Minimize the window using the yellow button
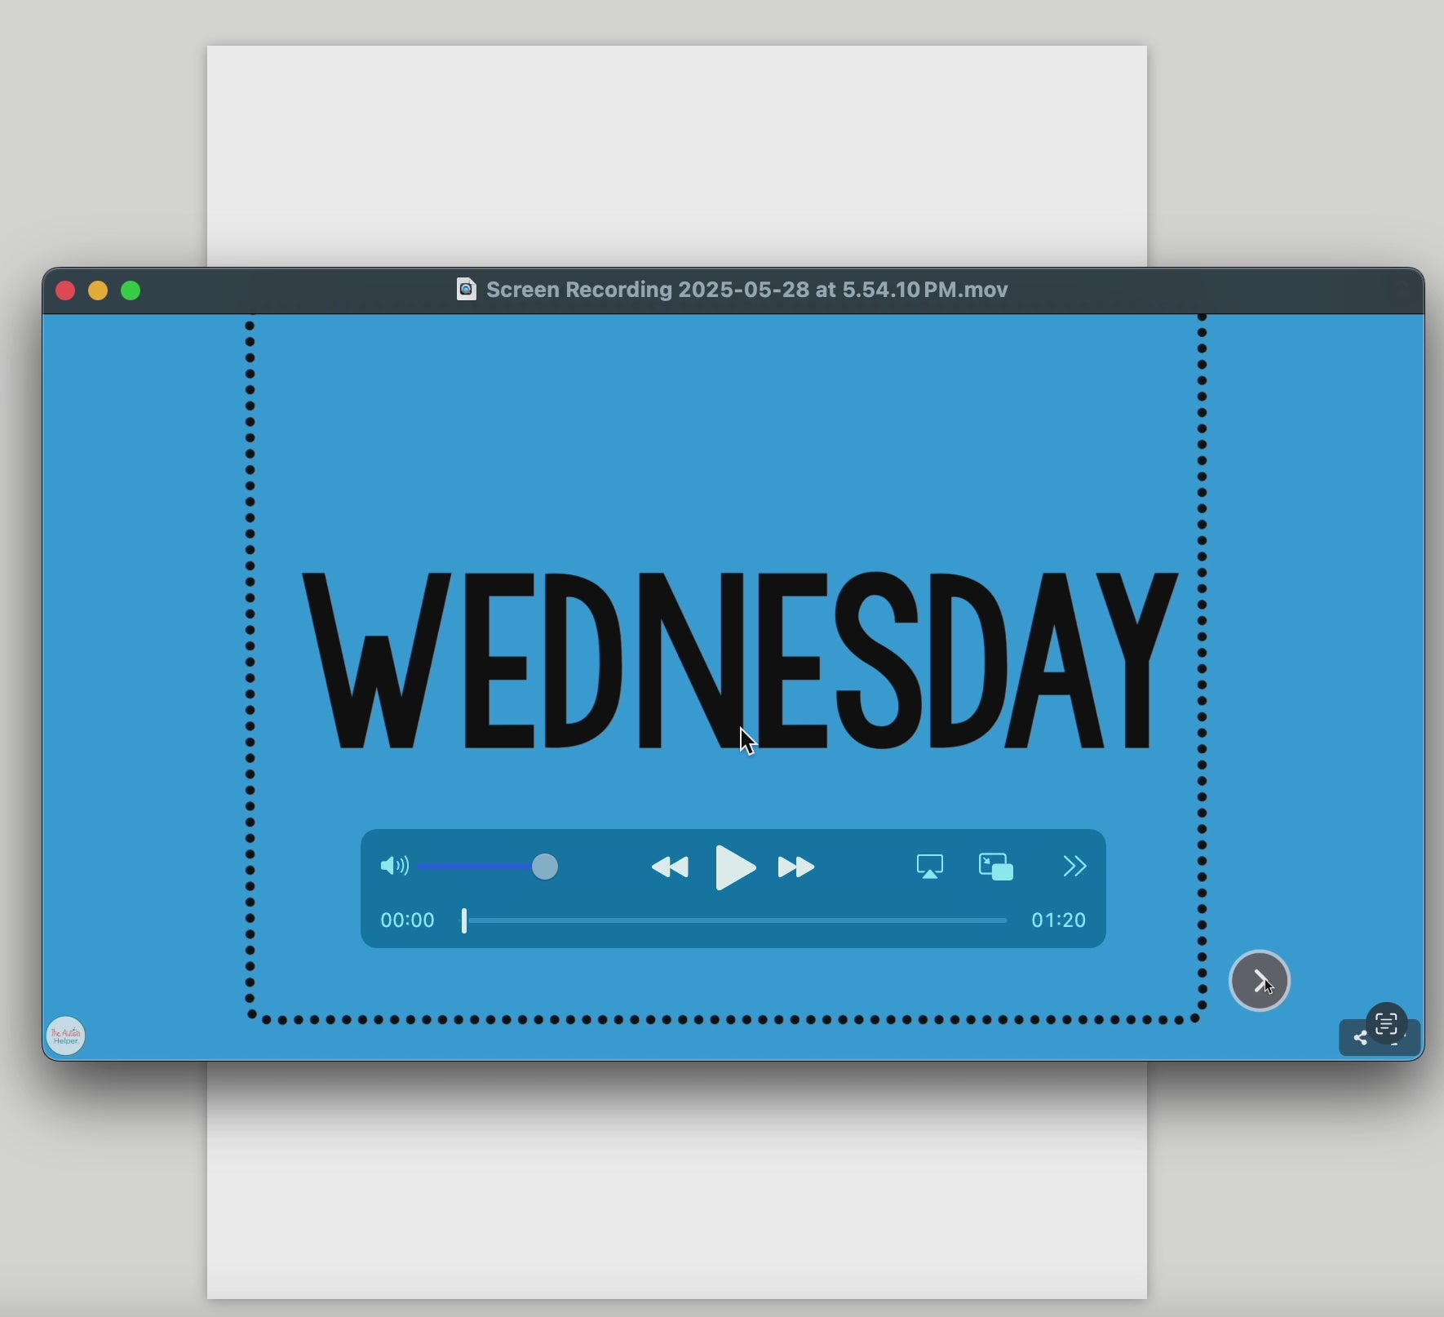 pos(98,291)
